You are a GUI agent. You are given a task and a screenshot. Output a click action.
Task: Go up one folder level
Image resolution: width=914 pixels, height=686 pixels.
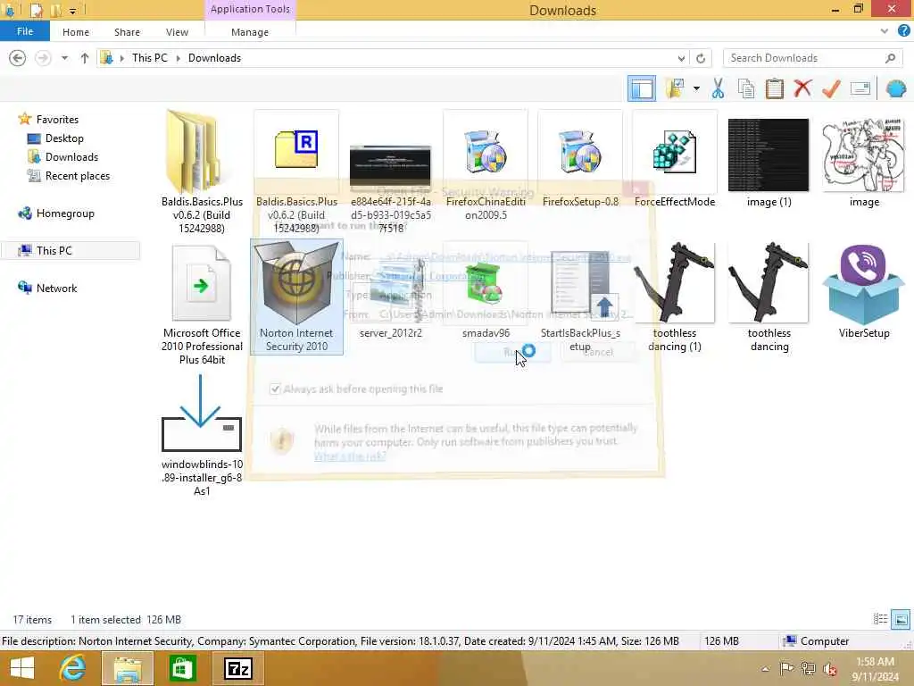point(85,58)
